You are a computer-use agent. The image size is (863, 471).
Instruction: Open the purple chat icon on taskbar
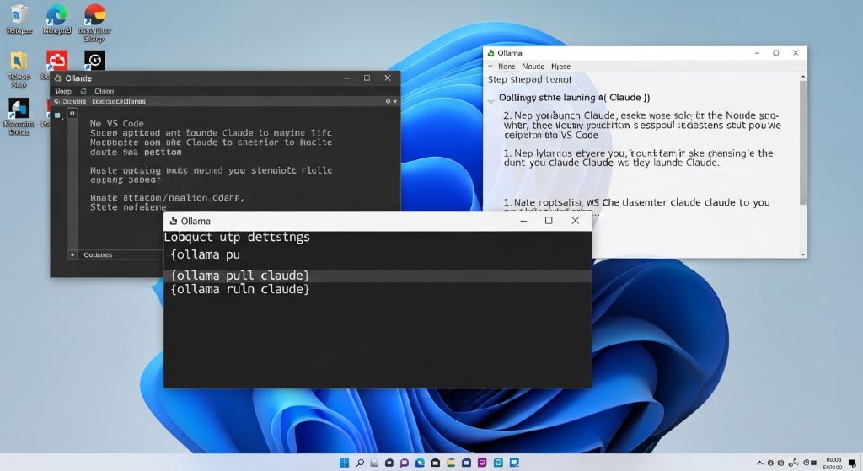point(405,463)
